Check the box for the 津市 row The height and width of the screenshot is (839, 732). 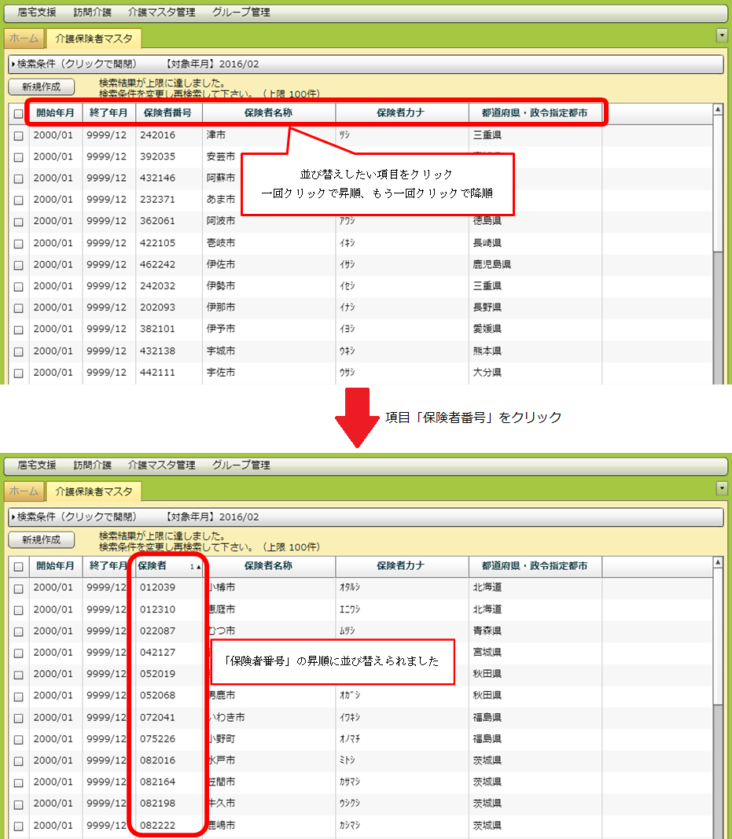point(19,136)
